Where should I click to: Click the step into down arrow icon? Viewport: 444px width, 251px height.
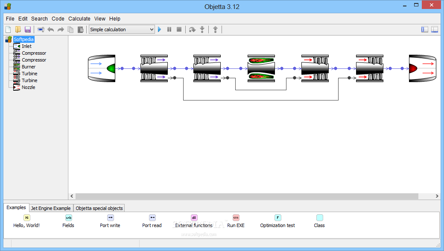pyautogui.click(x=202, y=30)
